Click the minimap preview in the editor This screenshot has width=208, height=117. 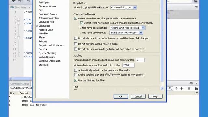183,14
